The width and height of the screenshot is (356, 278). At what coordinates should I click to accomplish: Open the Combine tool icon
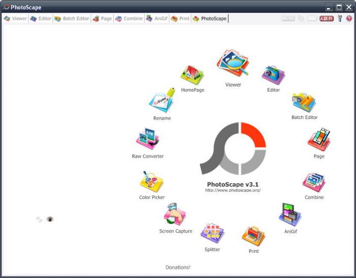pyautogui.click(x=314, y=182)
